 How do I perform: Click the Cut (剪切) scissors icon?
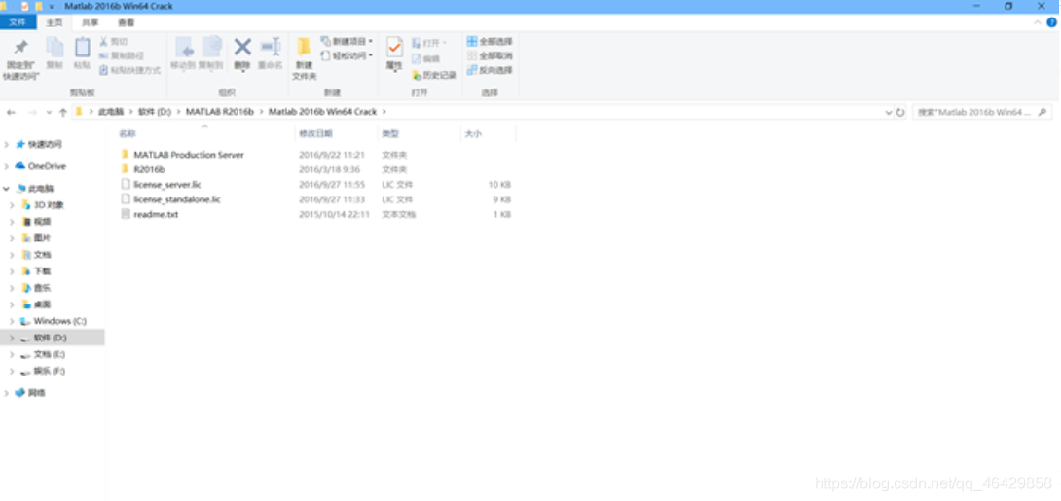(103, 41)
